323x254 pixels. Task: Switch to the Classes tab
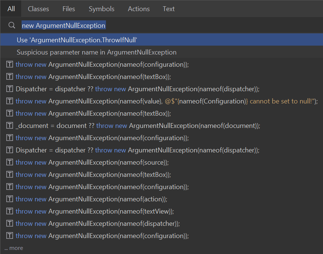click(x=38, y=9)
